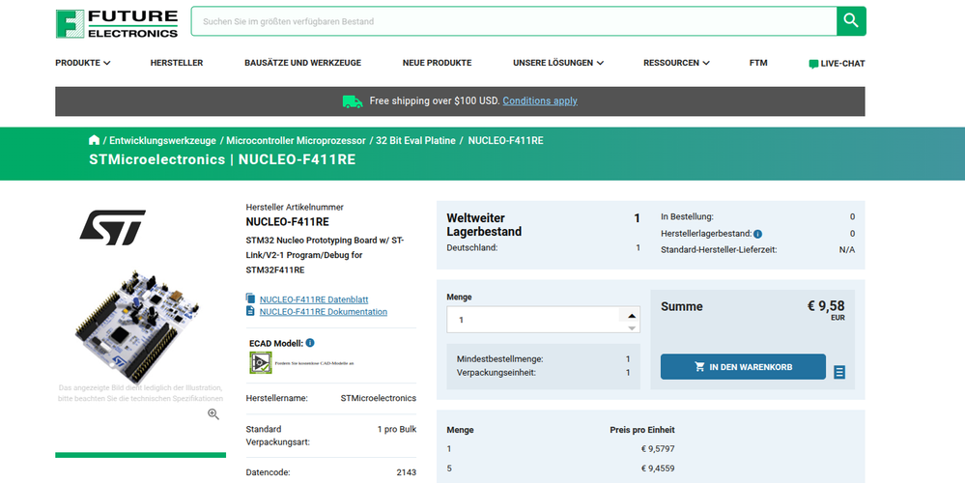Click the ECAD Modell info icon
Screen dimensions: 965x483
[310, 343]
